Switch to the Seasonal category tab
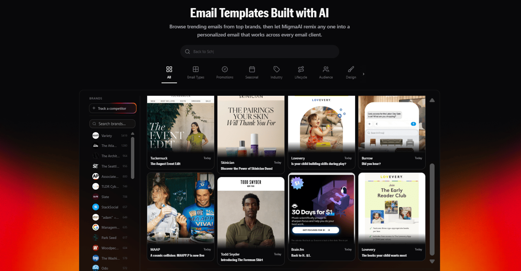Screen dimensions: 521x271 pyautogui.click(x=252, y=73)
